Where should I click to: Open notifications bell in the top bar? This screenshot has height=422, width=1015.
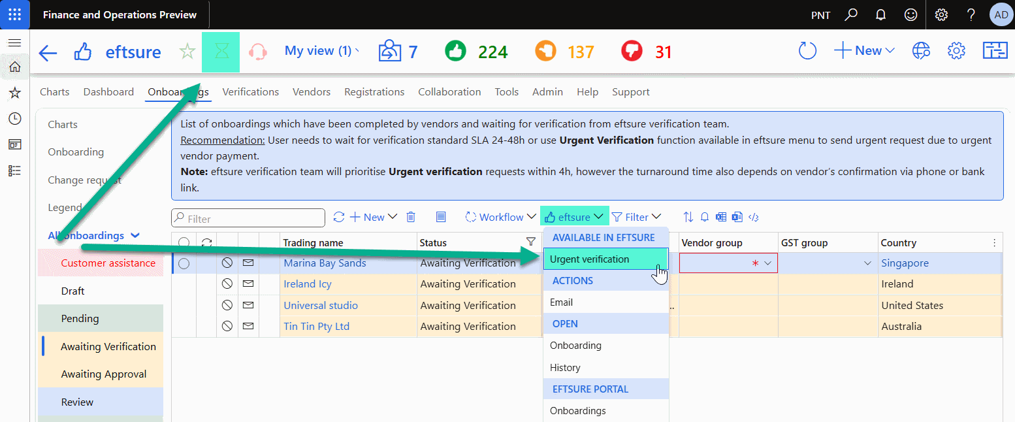tap(880, 14)
